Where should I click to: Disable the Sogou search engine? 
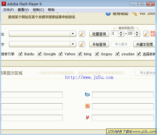(x=97, y=54)
